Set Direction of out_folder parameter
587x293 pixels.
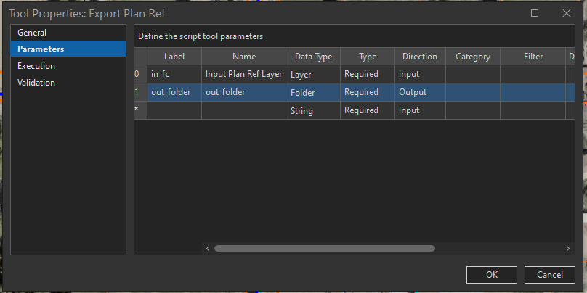tap(419, 92)
